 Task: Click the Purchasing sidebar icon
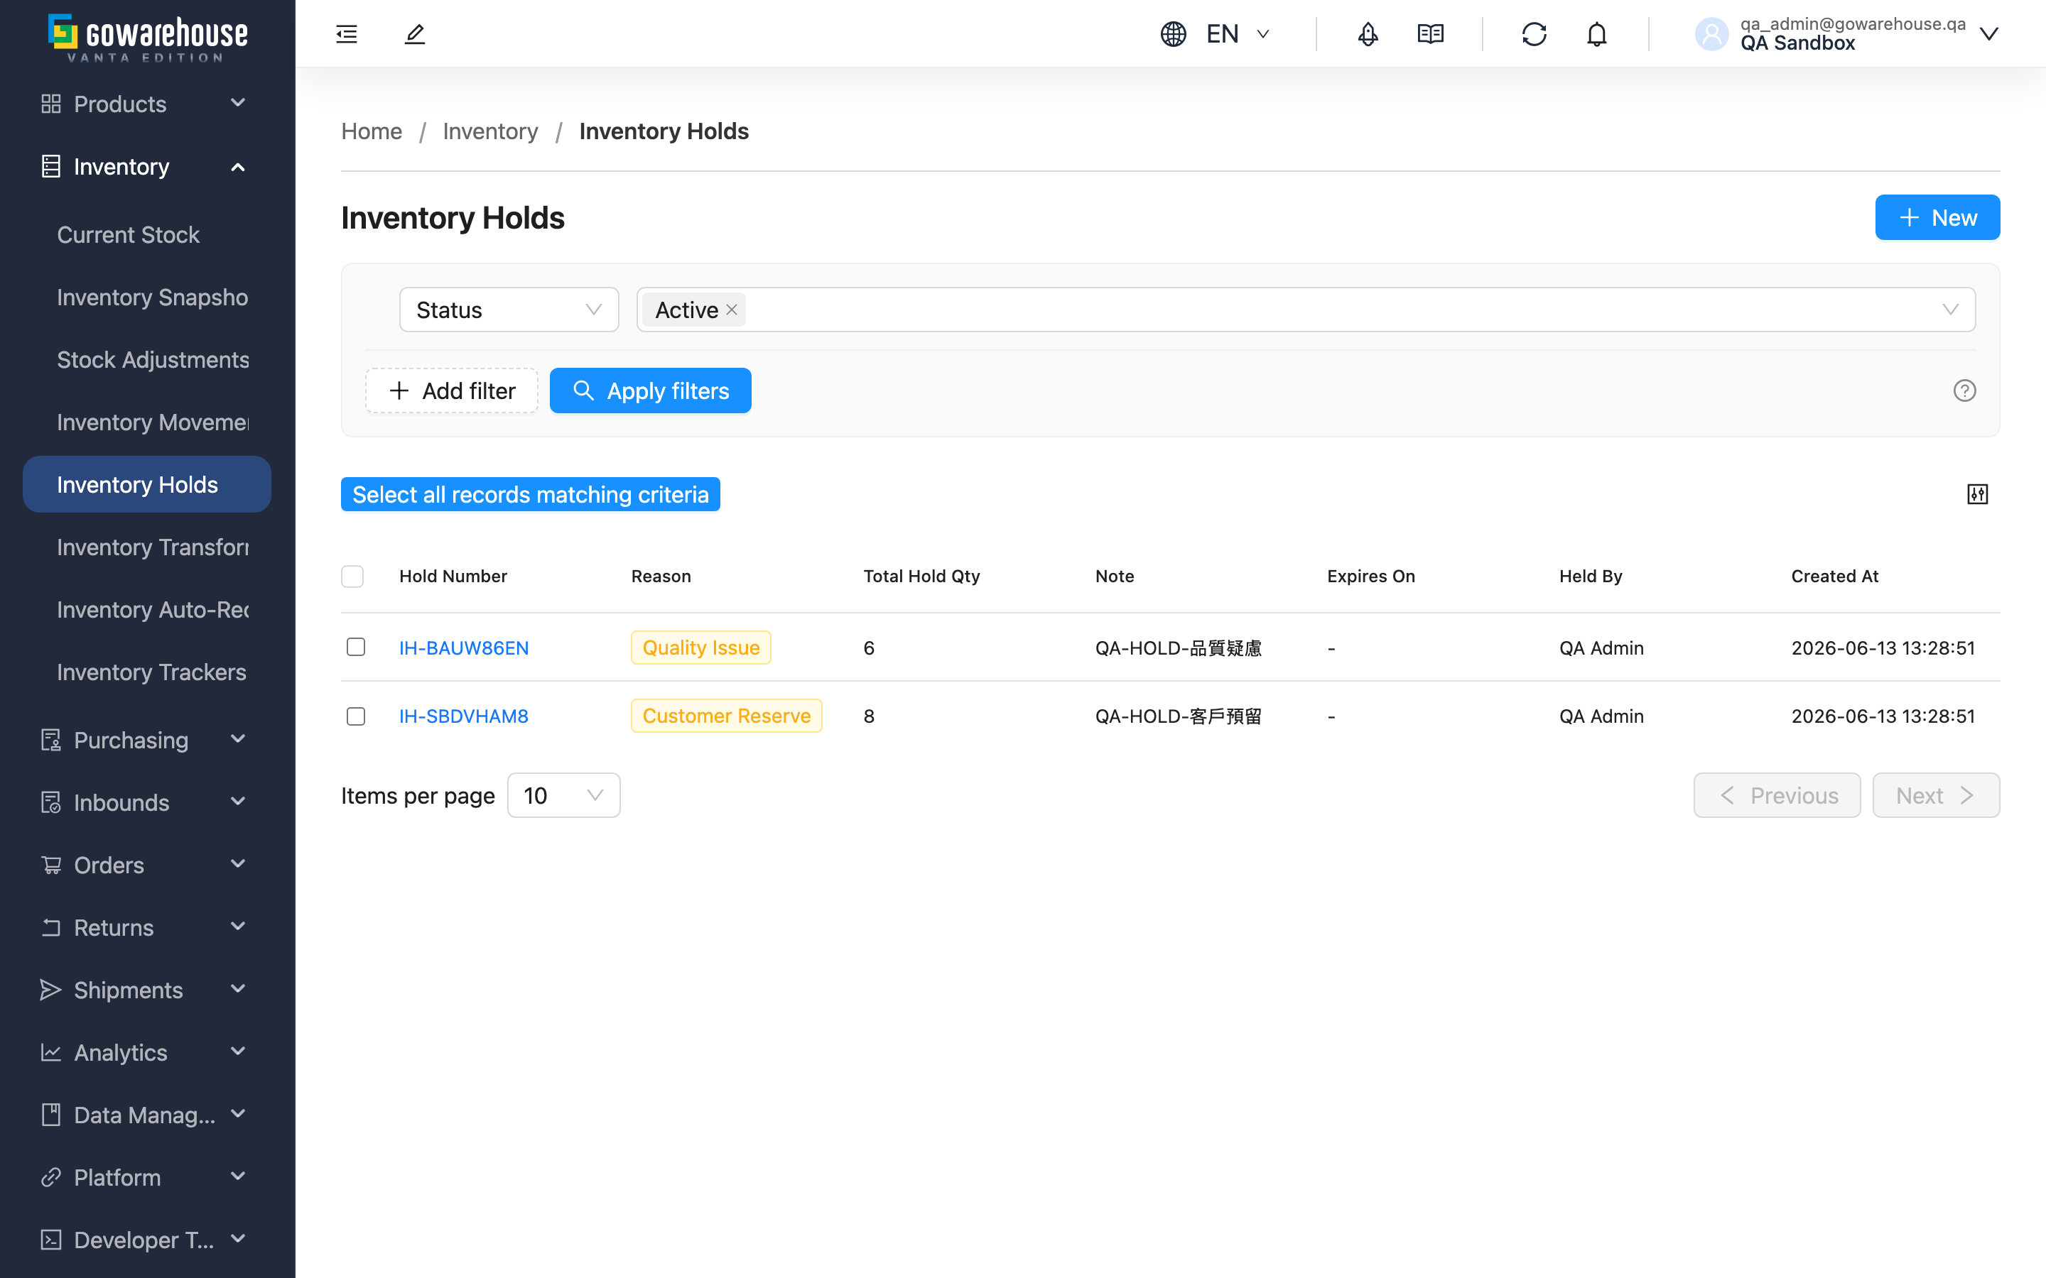coord(50,740)
